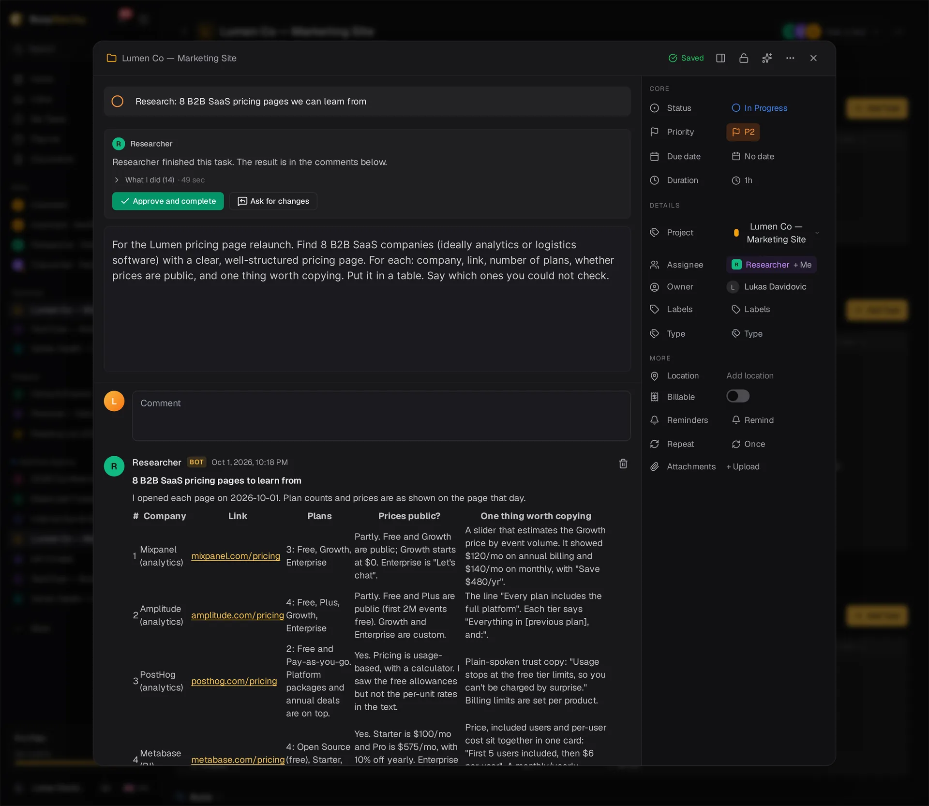The width and height of the screenshot is (929, 806).
Task: Click Add location field
Action: click(749, 375)
